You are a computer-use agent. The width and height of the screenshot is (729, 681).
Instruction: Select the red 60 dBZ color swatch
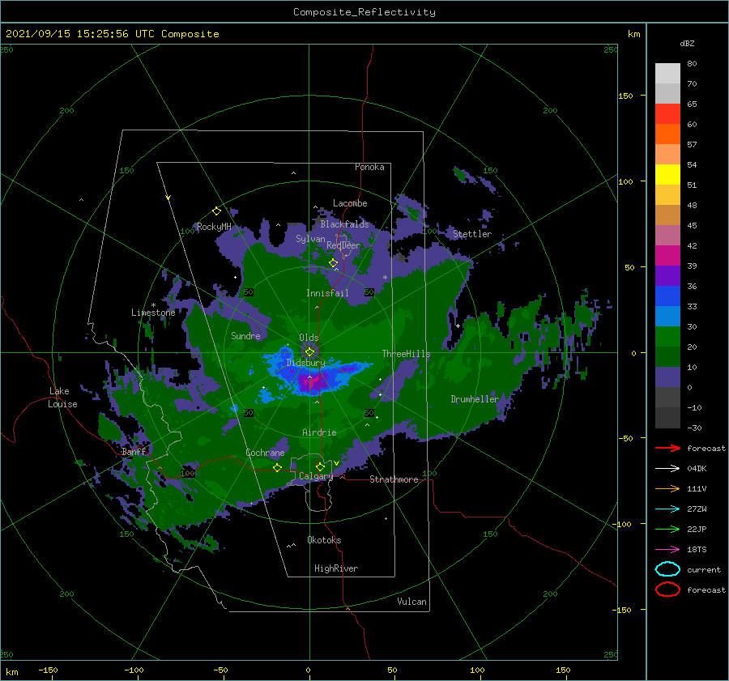point(667,114)
